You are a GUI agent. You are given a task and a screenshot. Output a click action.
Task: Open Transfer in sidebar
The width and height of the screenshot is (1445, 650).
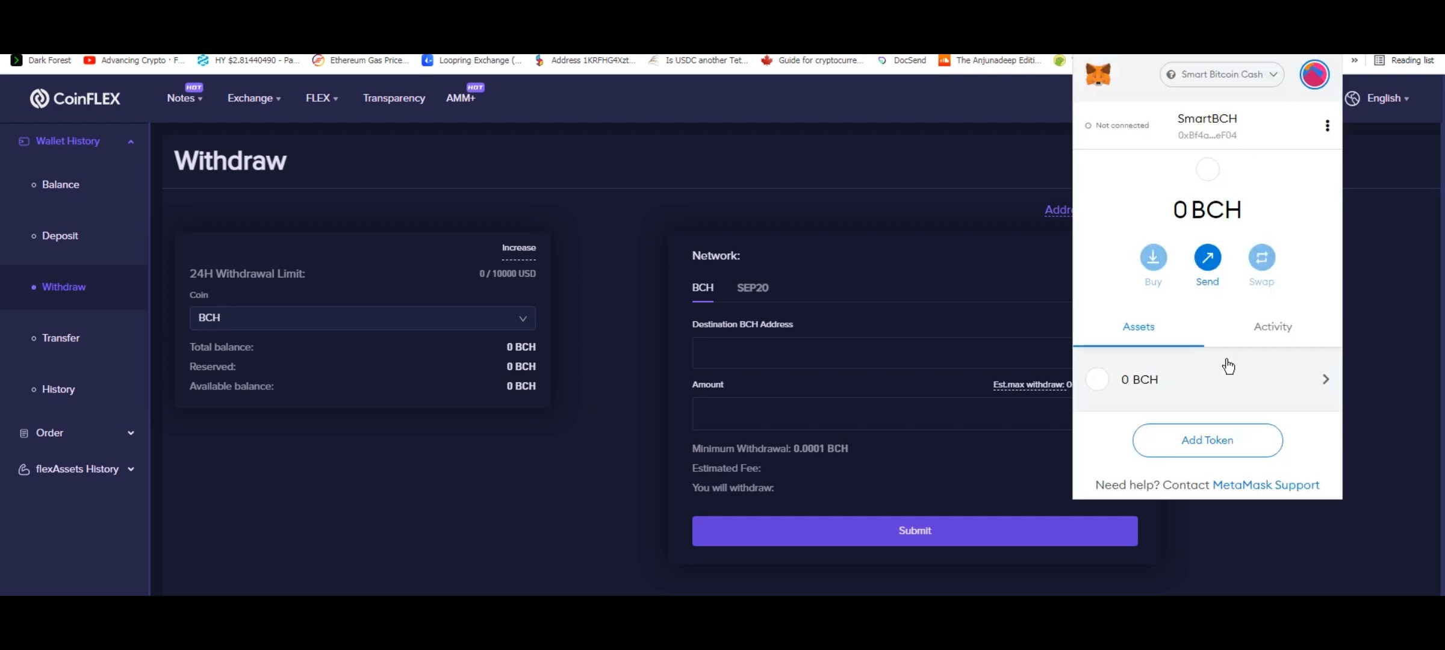coord(60,338)
